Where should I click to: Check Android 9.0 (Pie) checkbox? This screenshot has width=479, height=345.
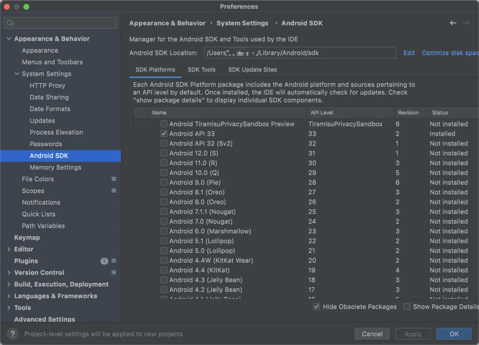click(164, 182)
